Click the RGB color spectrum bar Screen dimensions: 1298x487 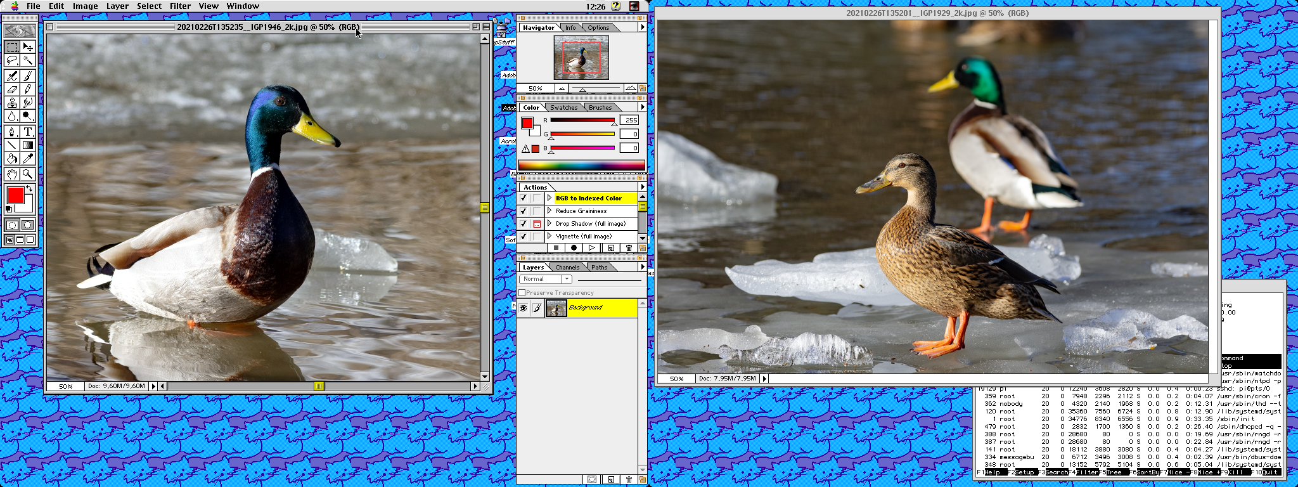pyautogui.click(x=581, y=166)
